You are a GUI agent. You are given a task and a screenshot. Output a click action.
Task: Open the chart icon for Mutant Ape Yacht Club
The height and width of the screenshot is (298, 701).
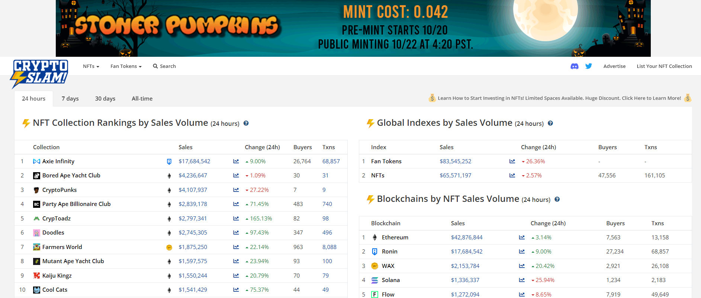coord(236,261)
